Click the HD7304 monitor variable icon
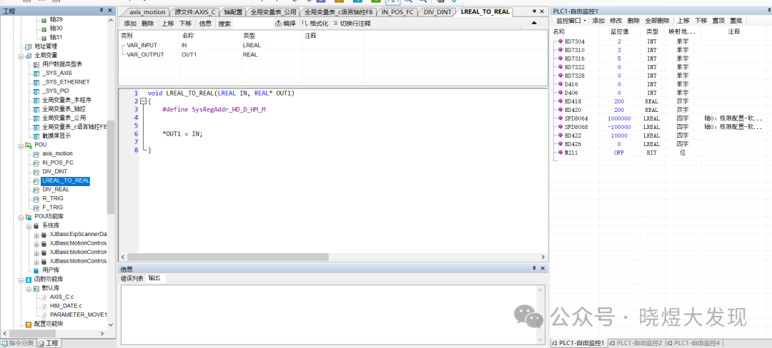 point(561,41)
